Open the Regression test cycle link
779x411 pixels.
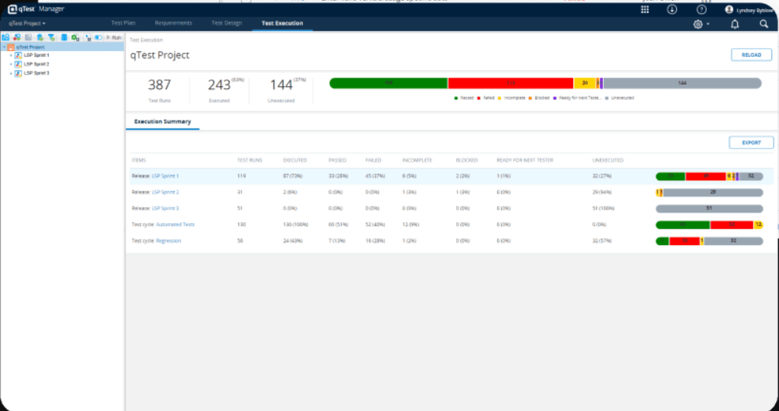pos(168,241)
